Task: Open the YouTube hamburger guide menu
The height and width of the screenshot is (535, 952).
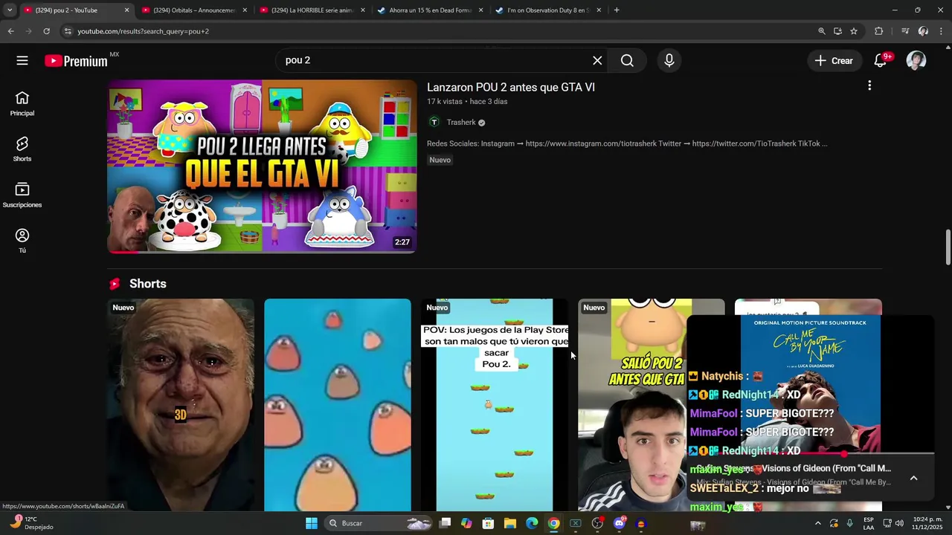Action: [x=22, y=61]
